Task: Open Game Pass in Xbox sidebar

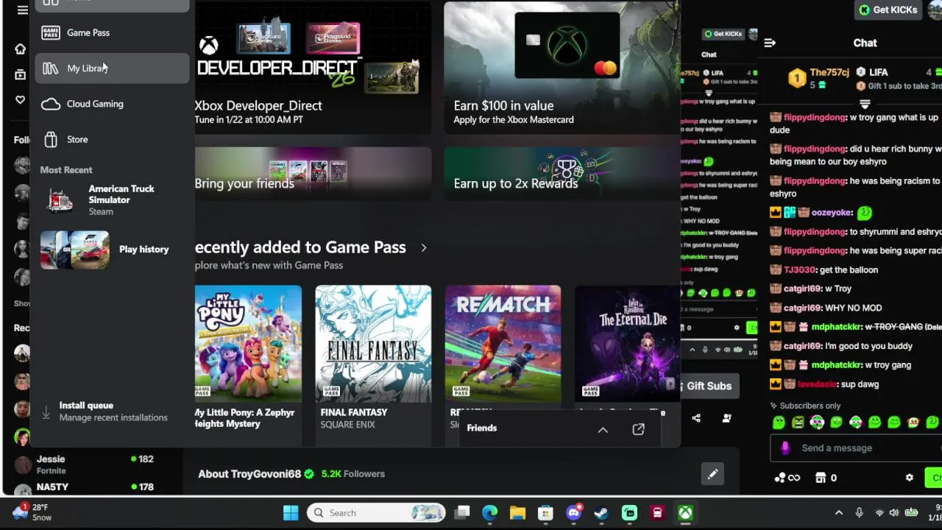Action: point(112,32)
